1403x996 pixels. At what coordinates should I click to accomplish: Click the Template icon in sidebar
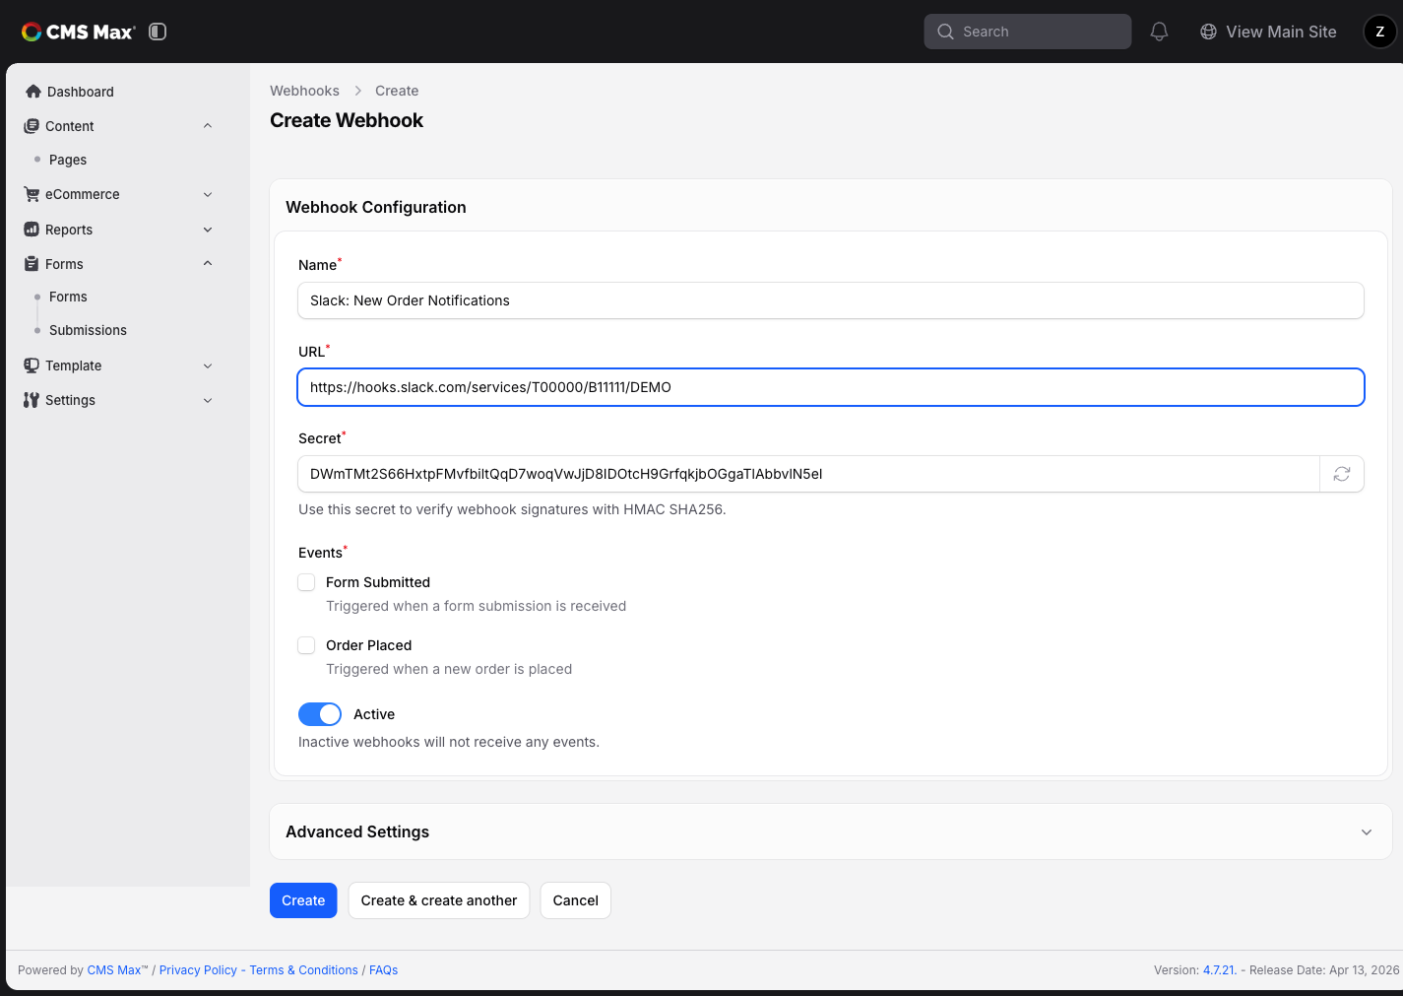pos(32,365)
